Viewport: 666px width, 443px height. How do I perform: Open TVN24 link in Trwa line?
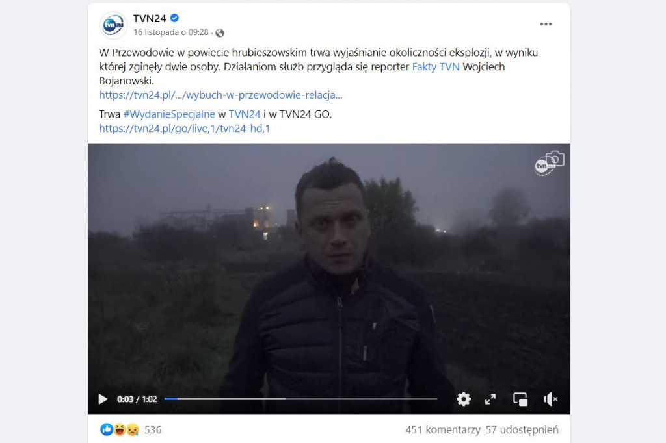coord(245,114)
